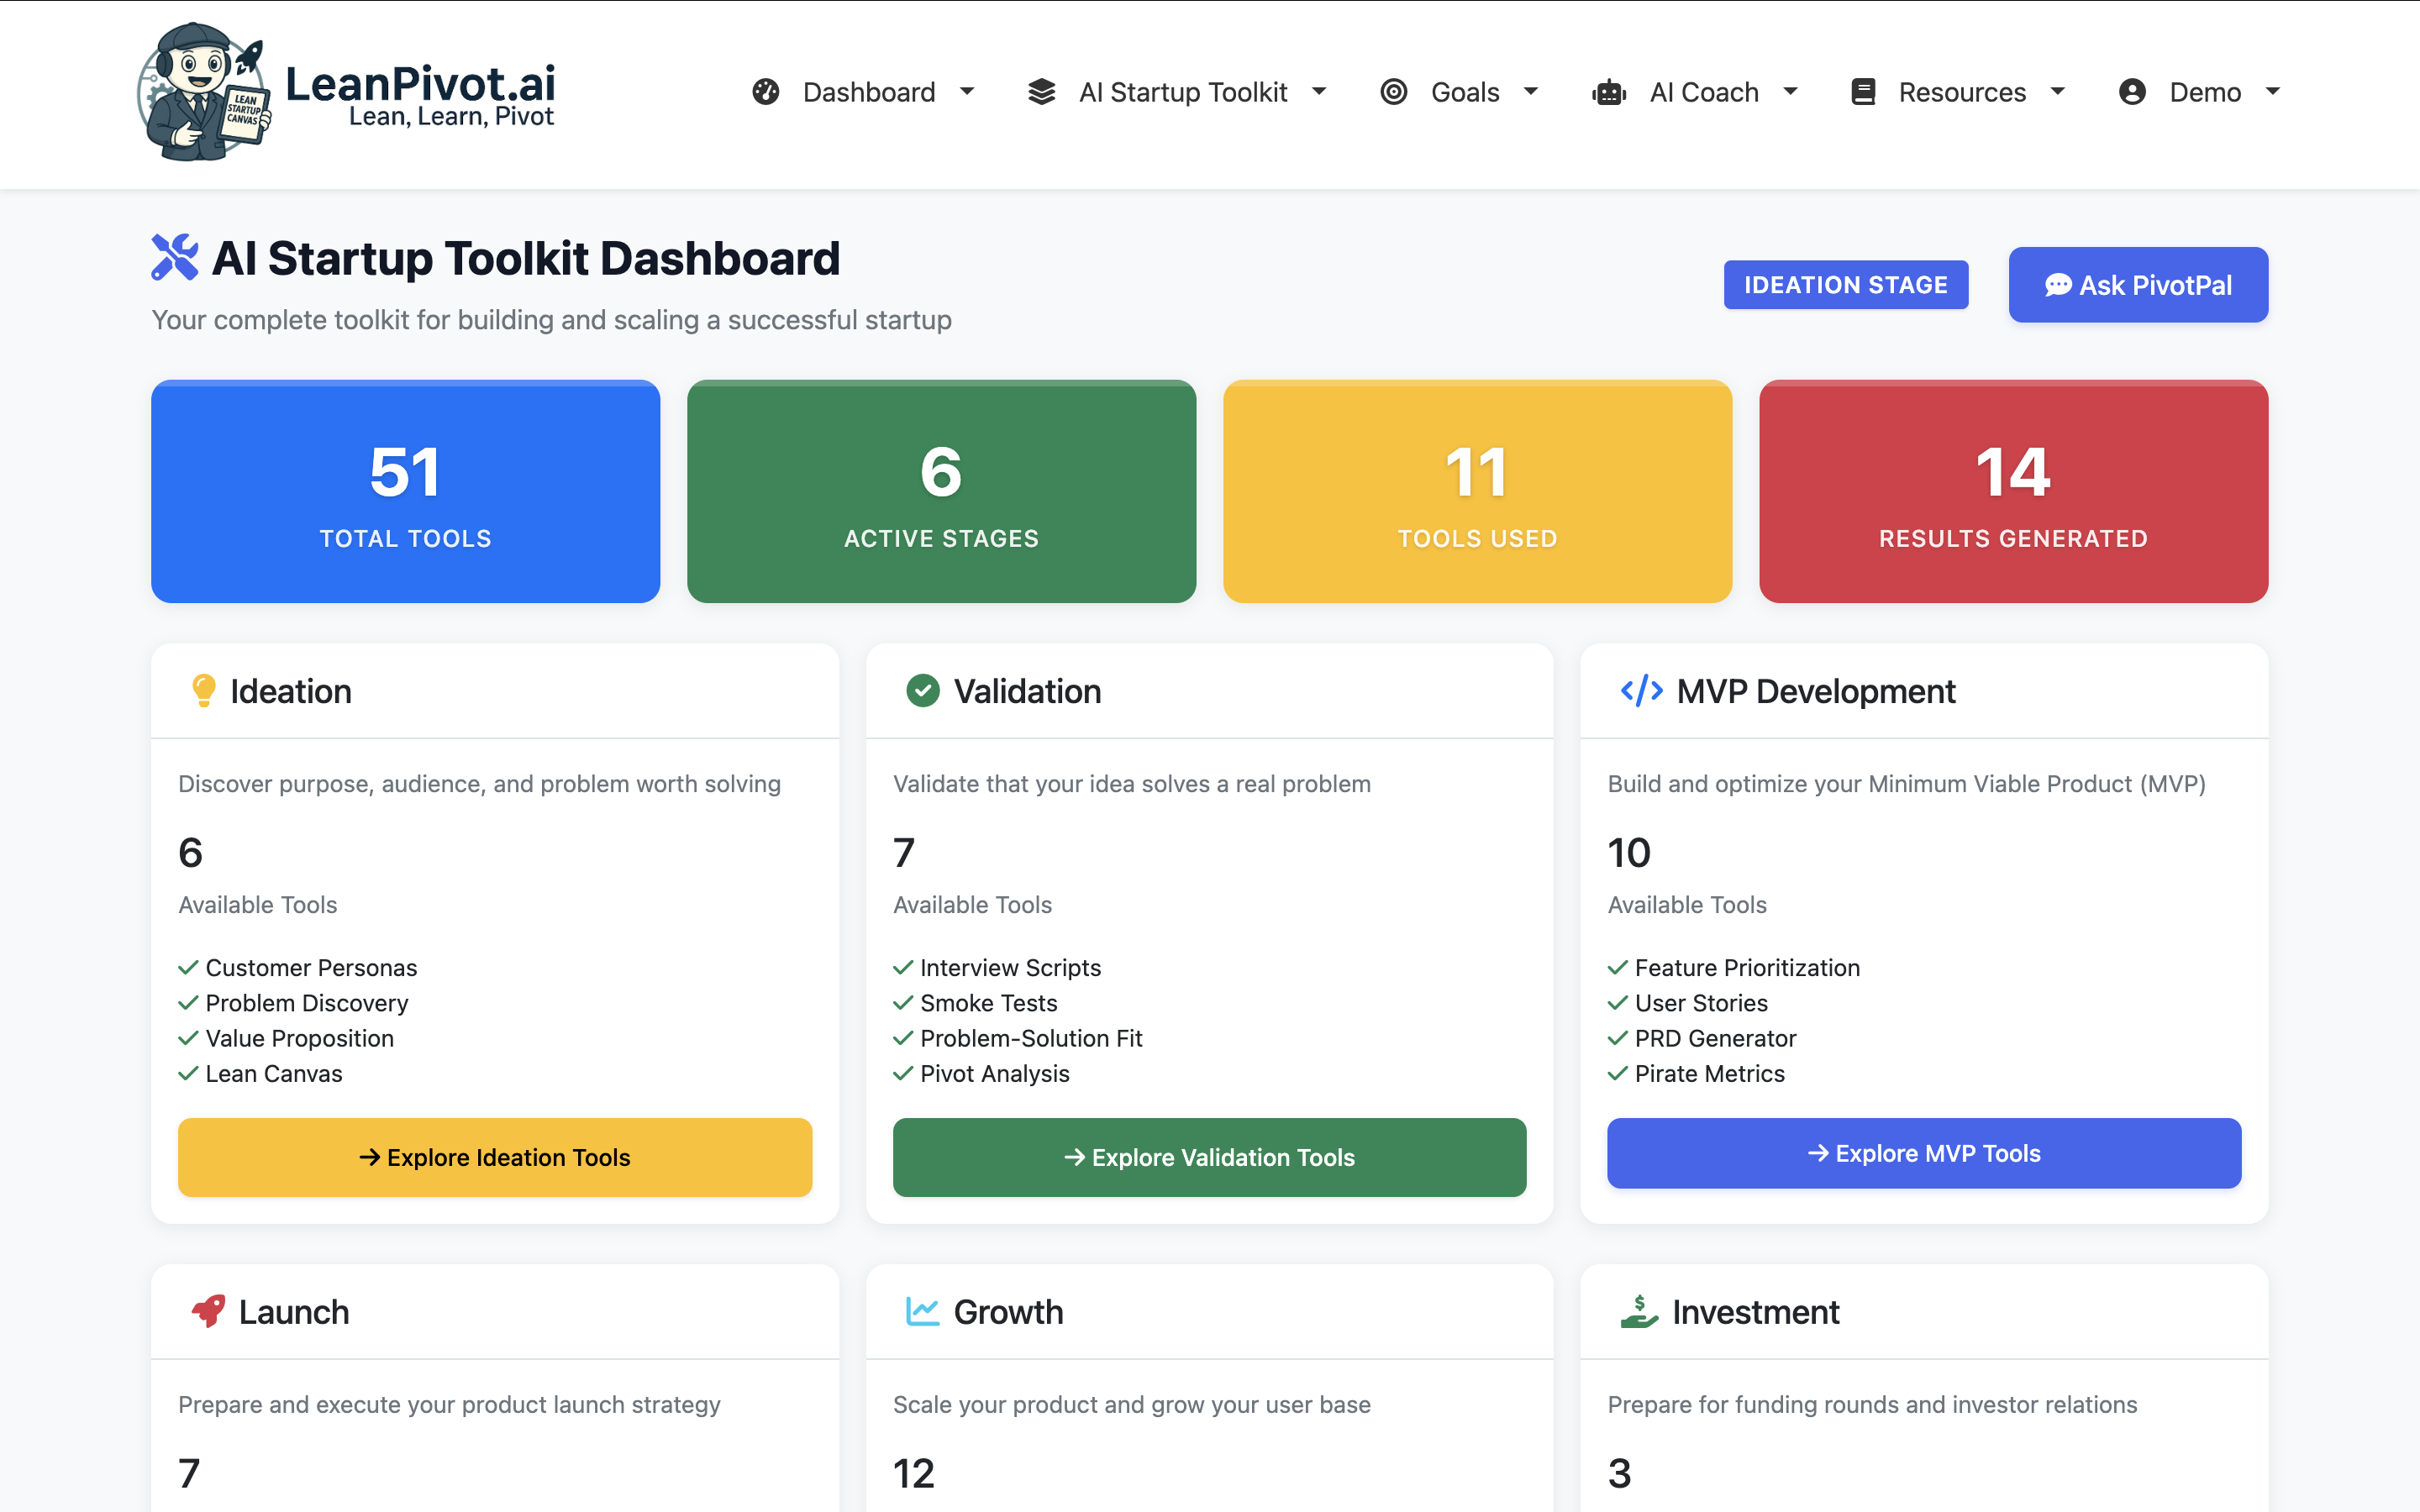Click the wrench-and-screwdriver toolkit icon
The width and height of the screenshot is (2420, 1512).
[x=175, y=257]
